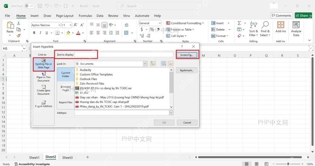Open Cell Styles dropdown
This screenshot has width=315, height=166.
coord(176,36)
